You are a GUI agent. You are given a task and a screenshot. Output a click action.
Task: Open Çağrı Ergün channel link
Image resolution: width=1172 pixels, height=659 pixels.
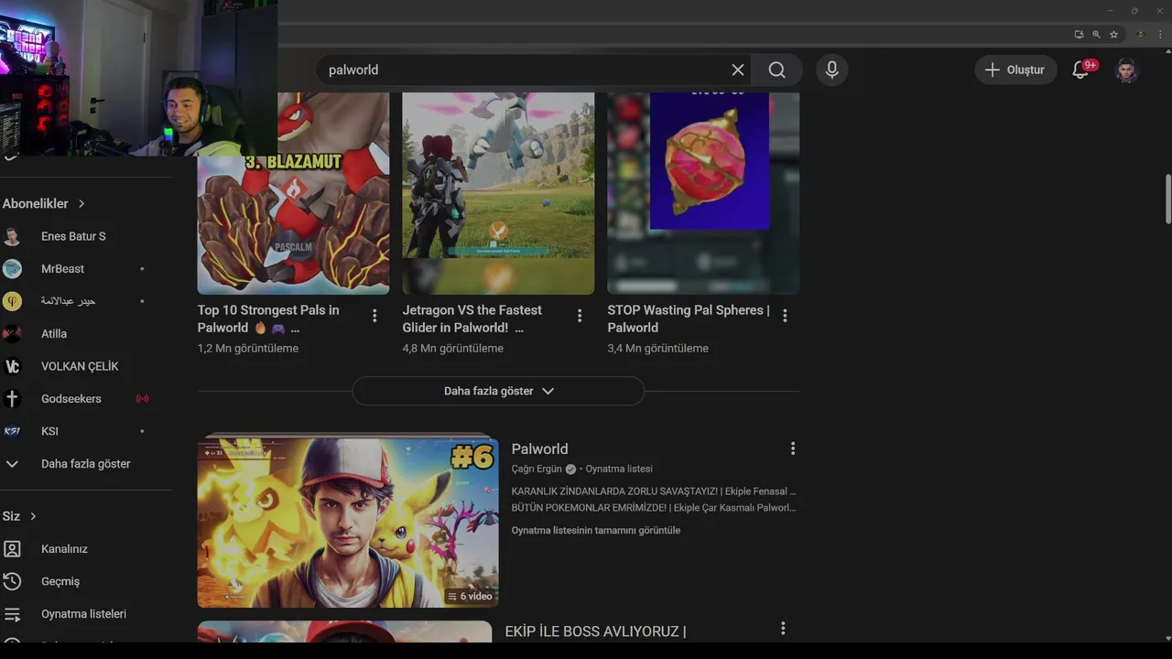[537, 469]
